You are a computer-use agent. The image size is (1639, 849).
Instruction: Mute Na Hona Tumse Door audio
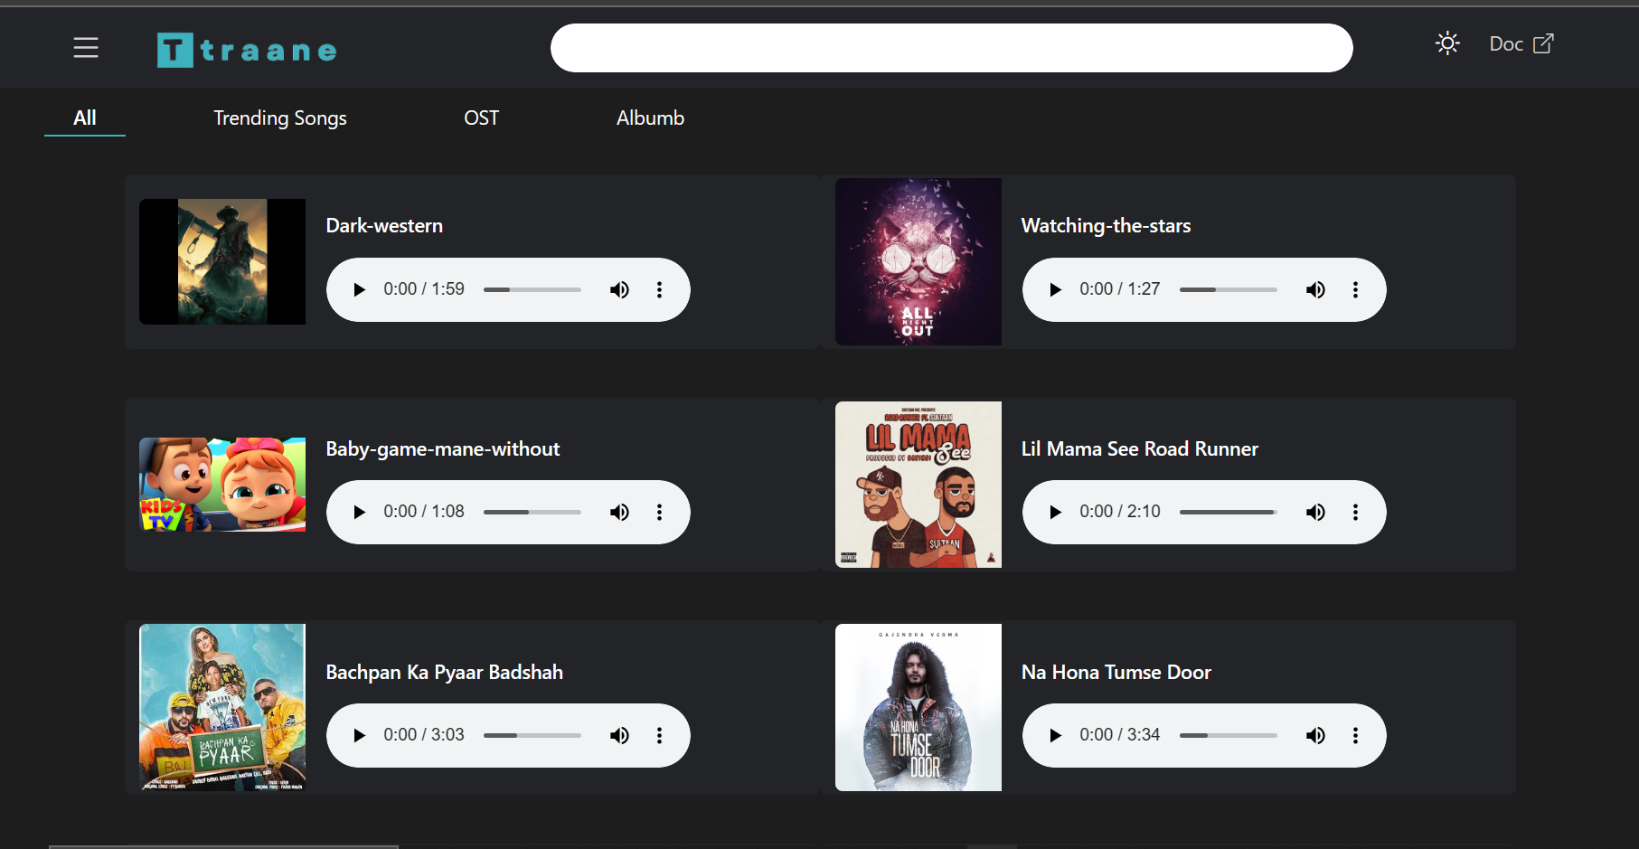pyautogui.click(x=1315, y=735)
